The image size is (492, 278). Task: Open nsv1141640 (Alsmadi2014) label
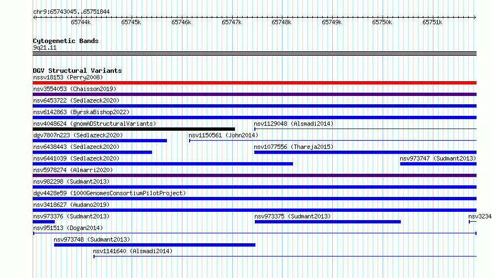tap(133, 251)
